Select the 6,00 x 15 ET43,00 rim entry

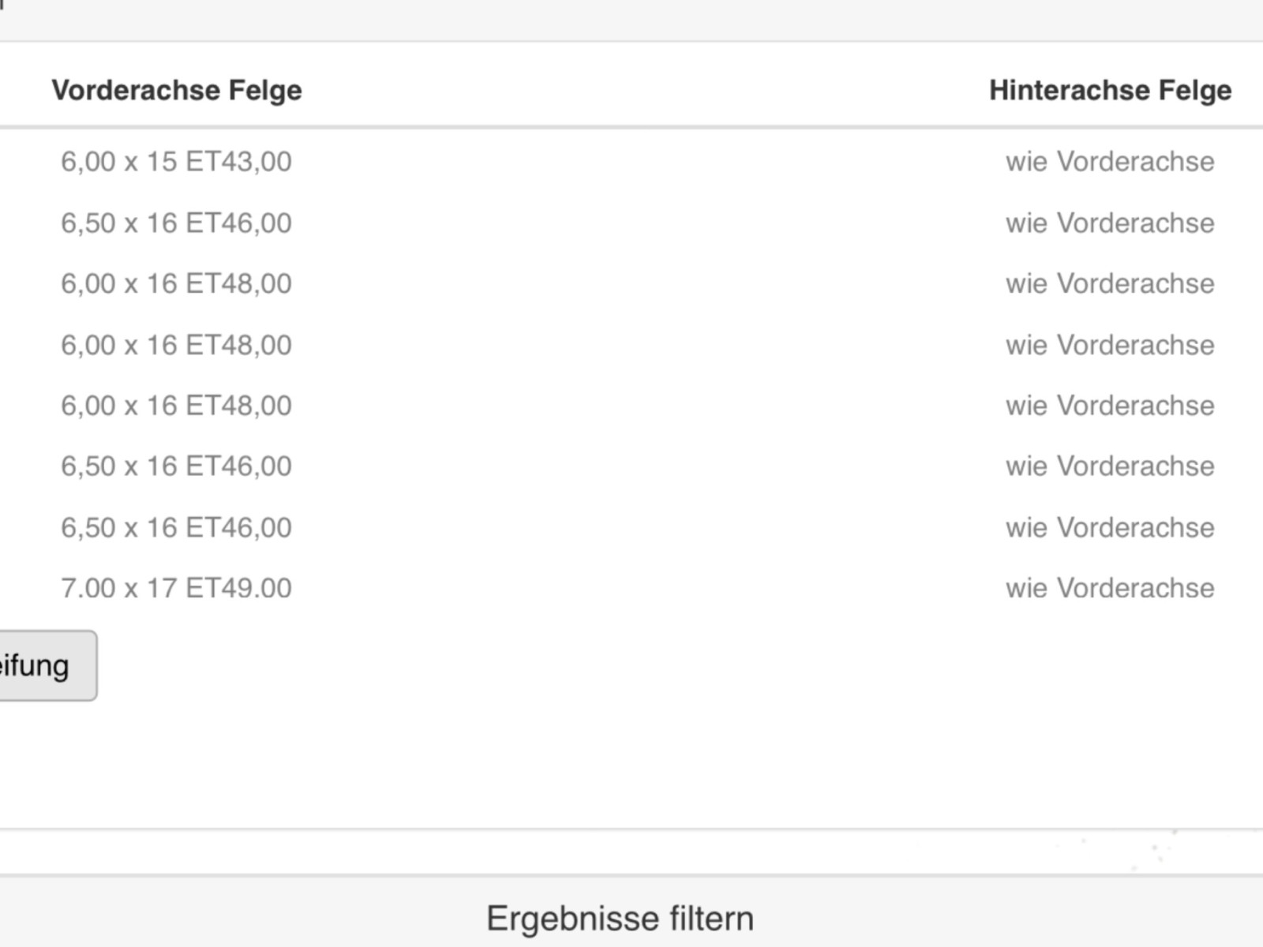(176, 162)
